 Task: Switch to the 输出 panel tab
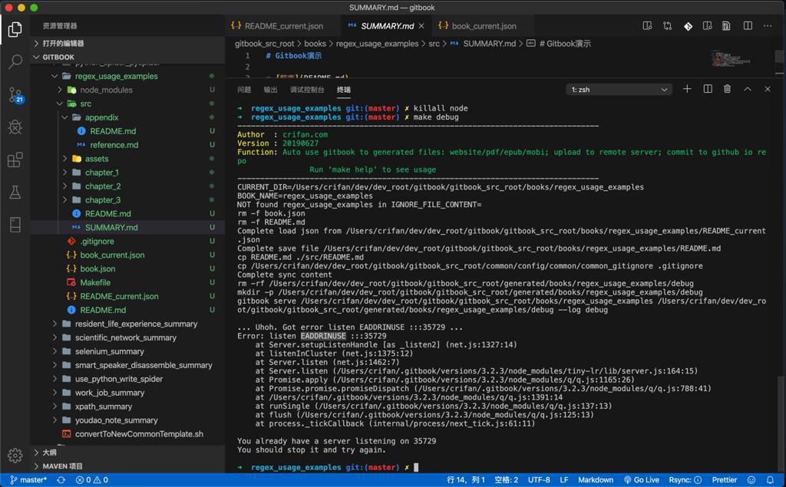[x=270, y=90]
